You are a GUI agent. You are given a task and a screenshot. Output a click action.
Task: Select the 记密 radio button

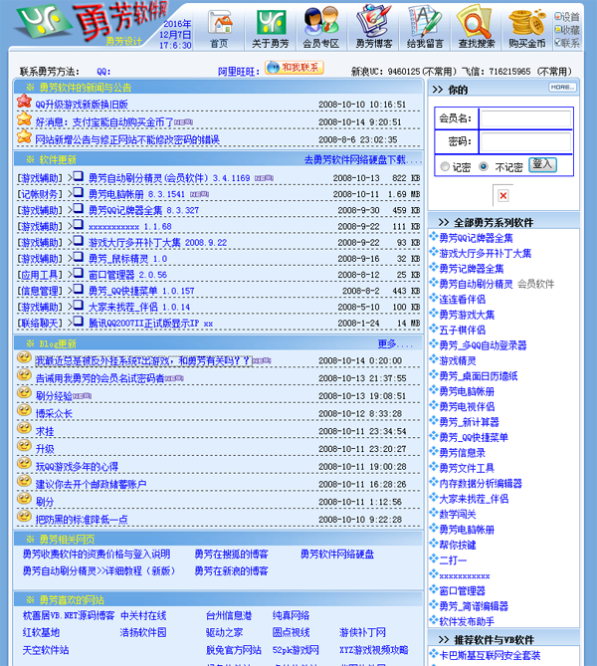click(445, 167)
